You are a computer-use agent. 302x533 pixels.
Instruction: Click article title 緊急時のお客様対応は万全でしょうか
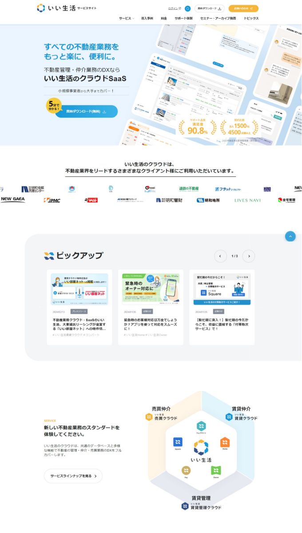151,324
